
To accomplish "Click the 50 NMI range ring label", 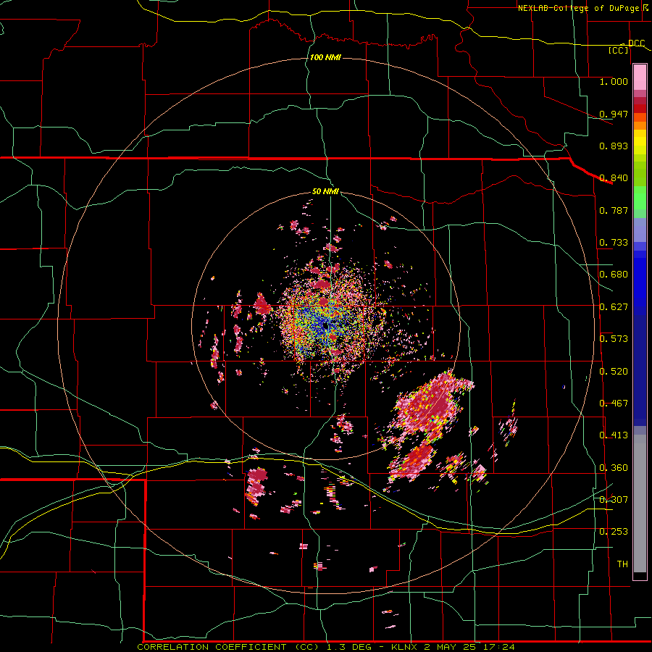I will click(325, 191).
